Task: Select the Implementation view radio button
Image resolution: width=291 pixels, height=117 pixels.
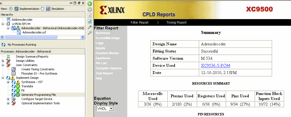Action: [x=11, y=9]
